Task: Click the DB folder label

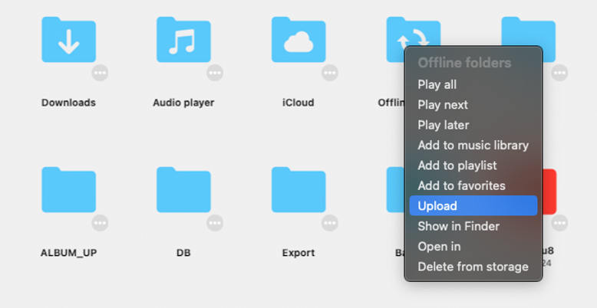Action: [x=183, y=253]
